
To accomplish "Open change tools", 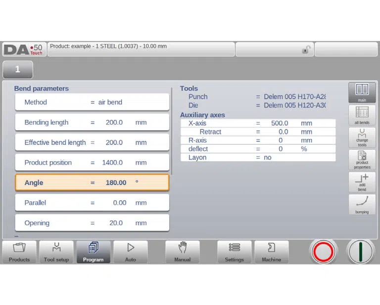I will 362,138.
